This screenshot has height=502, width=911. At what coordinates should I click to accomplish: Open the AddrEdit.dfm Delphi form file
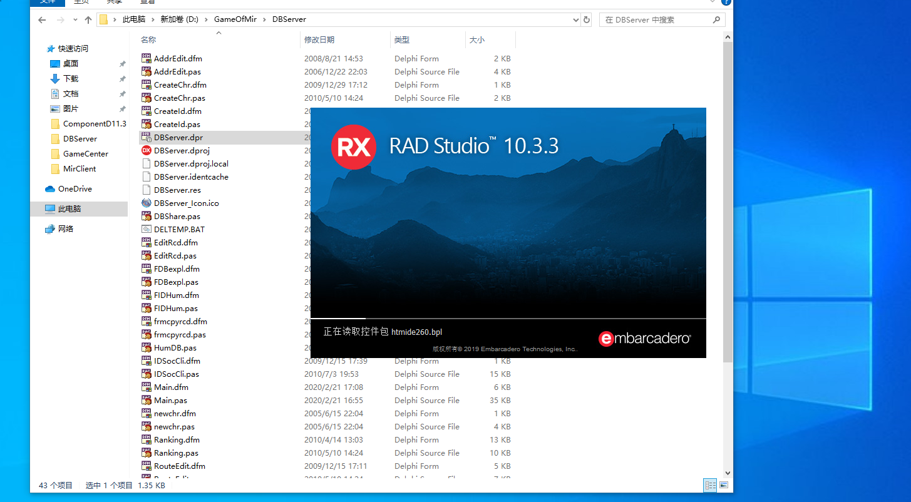click(x=177, y=58)
